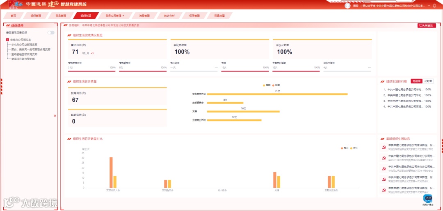Click the 大屏展示 button

click(427, 25)
